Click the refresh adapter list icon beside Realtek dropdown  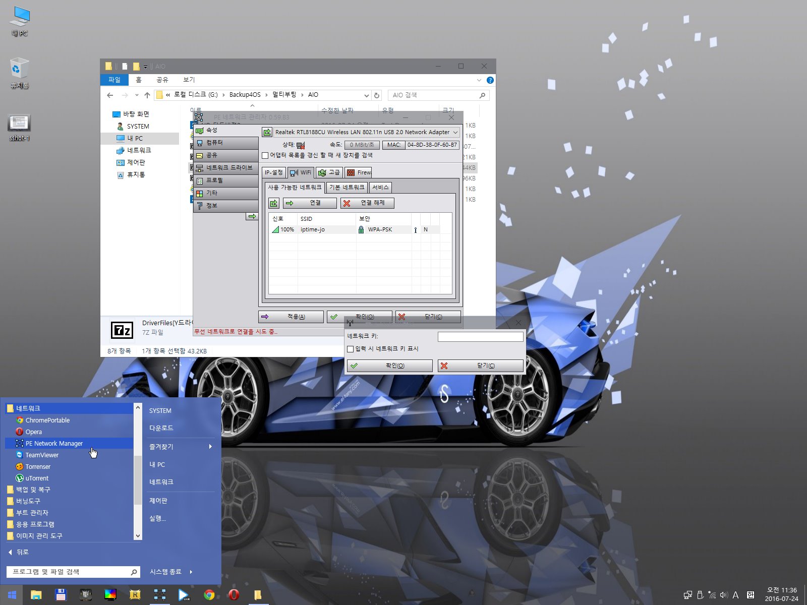267,132
